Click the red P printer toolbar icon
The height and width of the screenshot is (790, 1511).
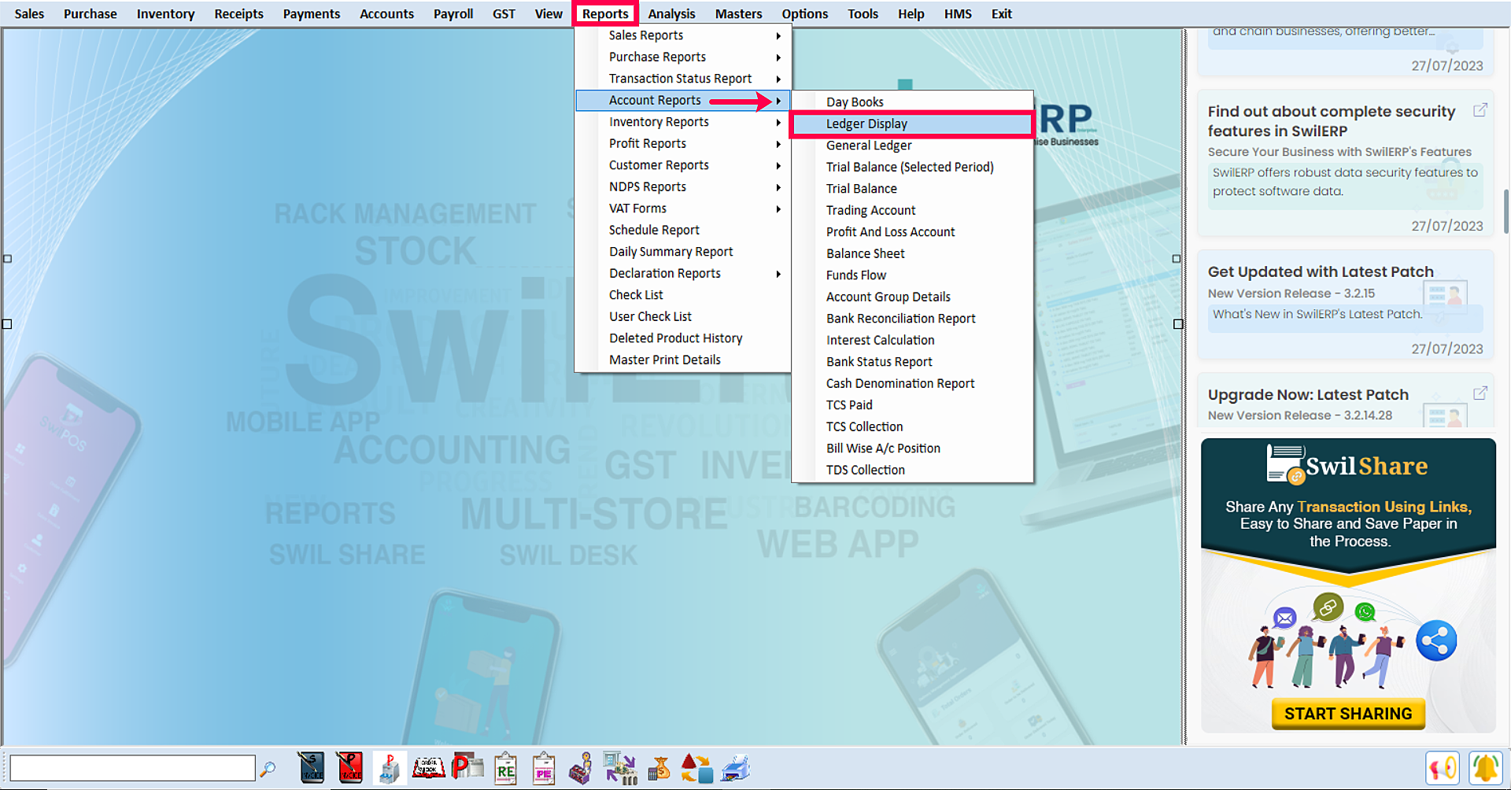[x=467, y=767]
